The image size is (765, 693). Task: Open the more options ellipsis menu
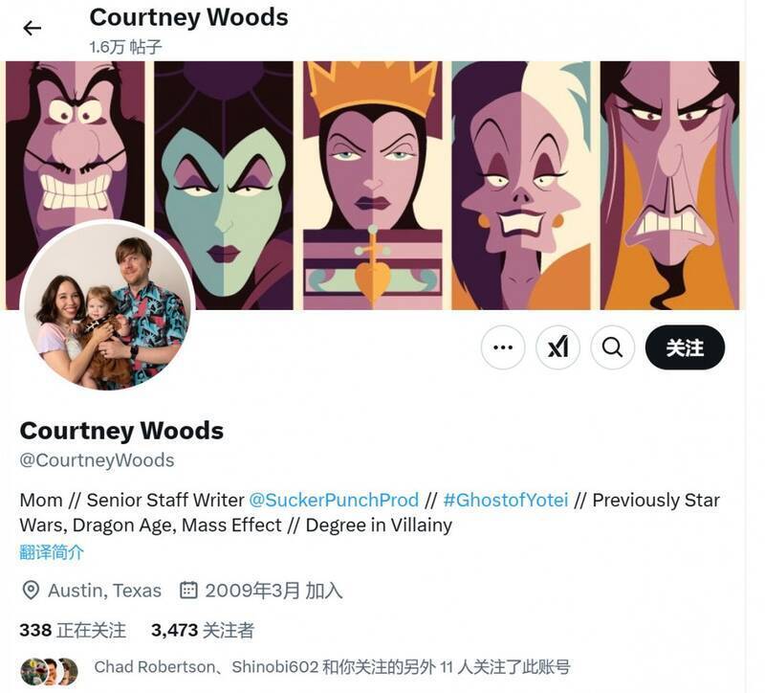click(503, 347)
